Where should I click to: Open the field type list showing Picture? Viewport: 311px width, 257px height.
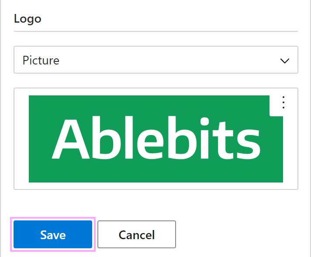pos(155,60)
